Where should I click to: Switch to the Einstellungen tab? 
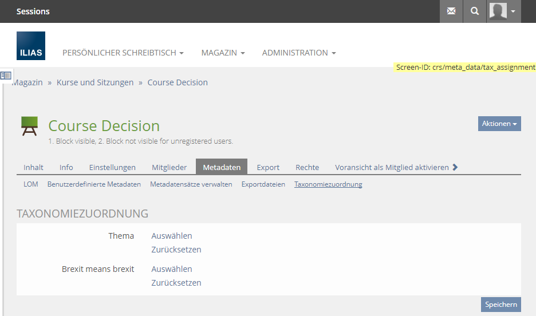(x=112, y=167)
